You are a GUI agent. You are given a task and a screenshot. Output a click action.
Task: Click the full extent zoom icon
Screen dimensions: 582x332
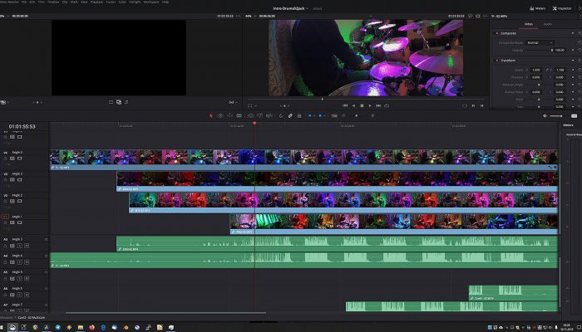click(334, 115)
